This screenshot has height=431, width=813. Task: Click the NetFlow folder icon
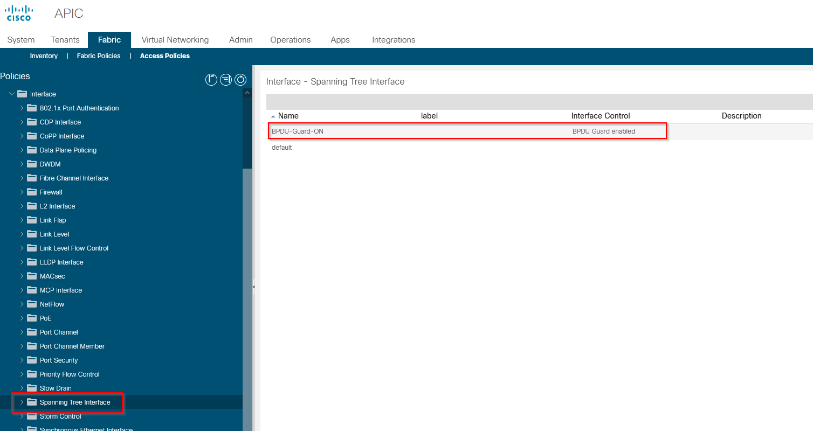click(32, 304)
